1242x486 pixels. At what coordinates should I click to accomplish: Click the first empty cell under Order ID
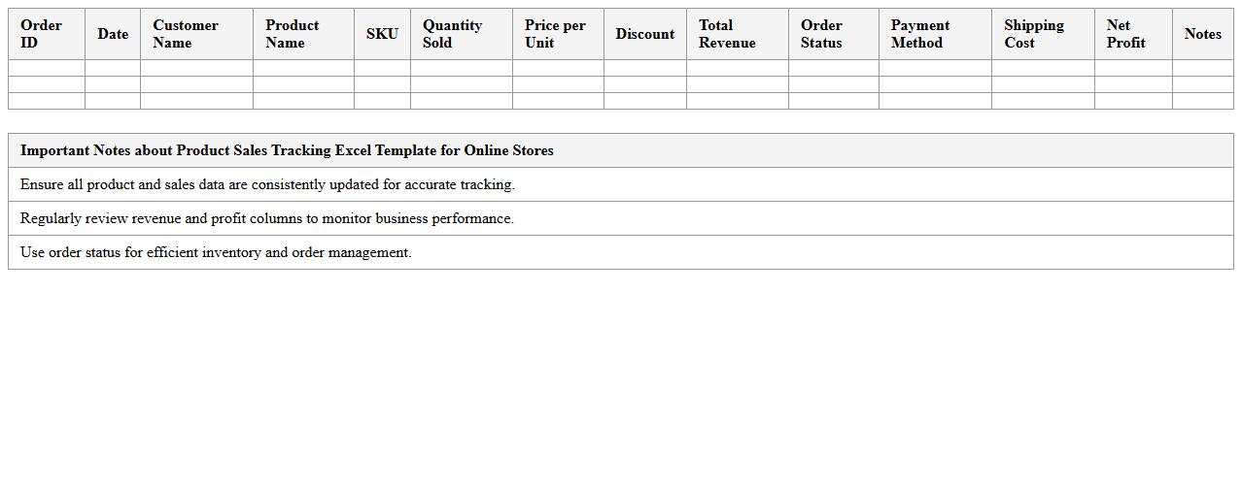click(x=46, y=68)
